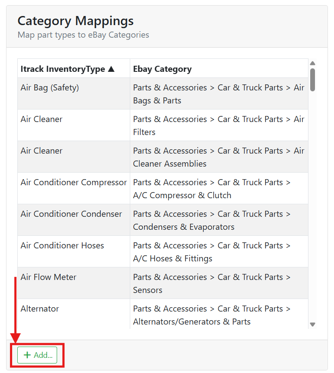Click the Sensors category cell
This screenshot has height=373, width=334.
tap(219, 283)
